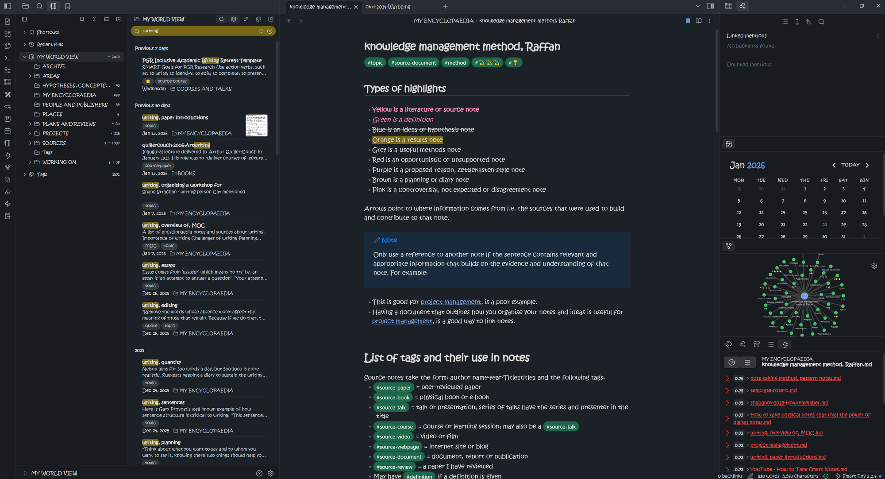
Task: Create new note with pencil icon
Action: click(271, 19)
